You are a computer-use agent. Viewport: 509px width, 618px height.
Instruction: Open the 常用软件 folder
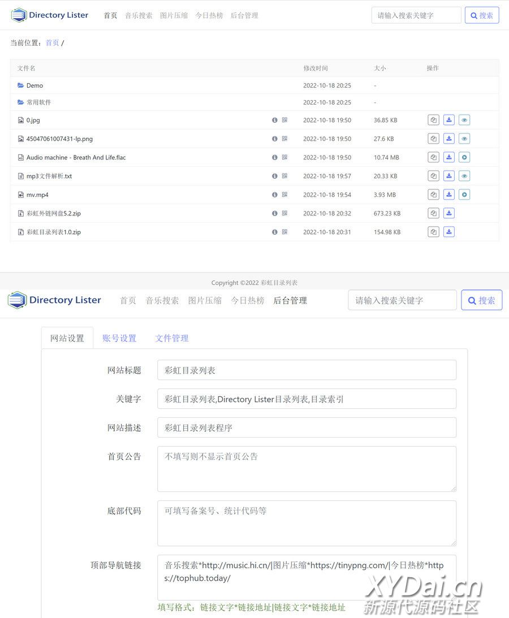point(38,102)
